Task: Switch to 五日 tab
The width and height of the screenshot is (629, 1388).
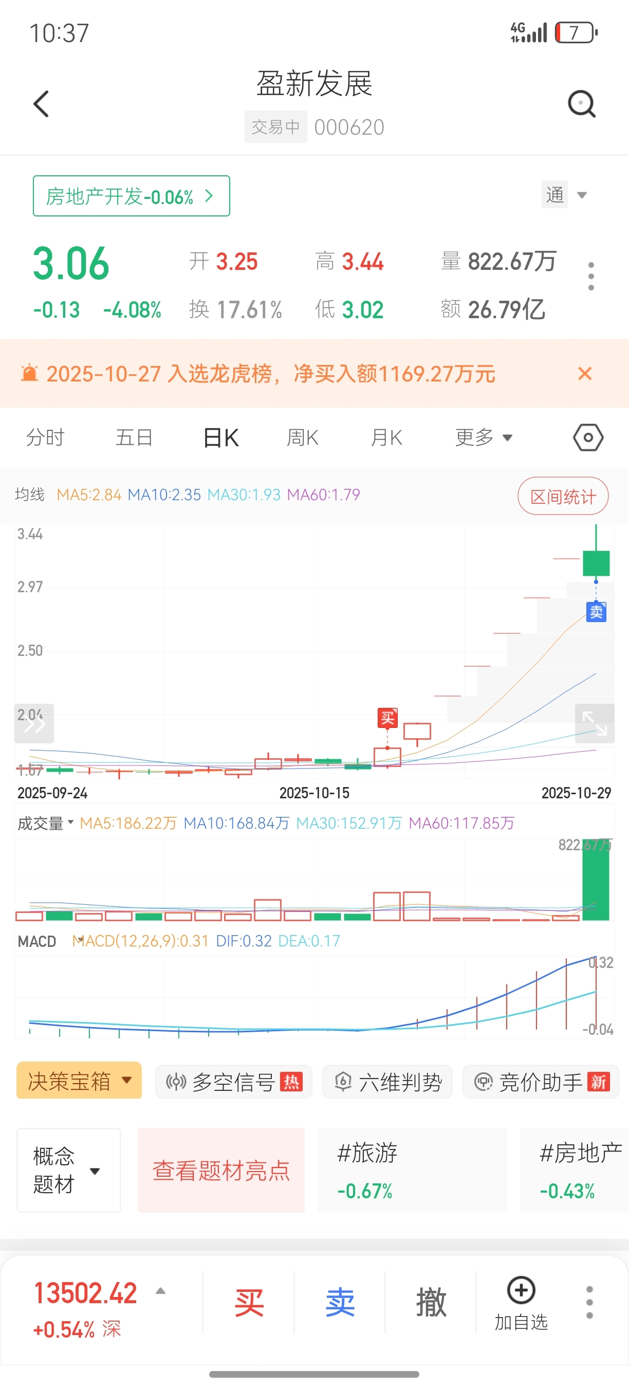Action: pyautogui.click(x=134, y=437)
